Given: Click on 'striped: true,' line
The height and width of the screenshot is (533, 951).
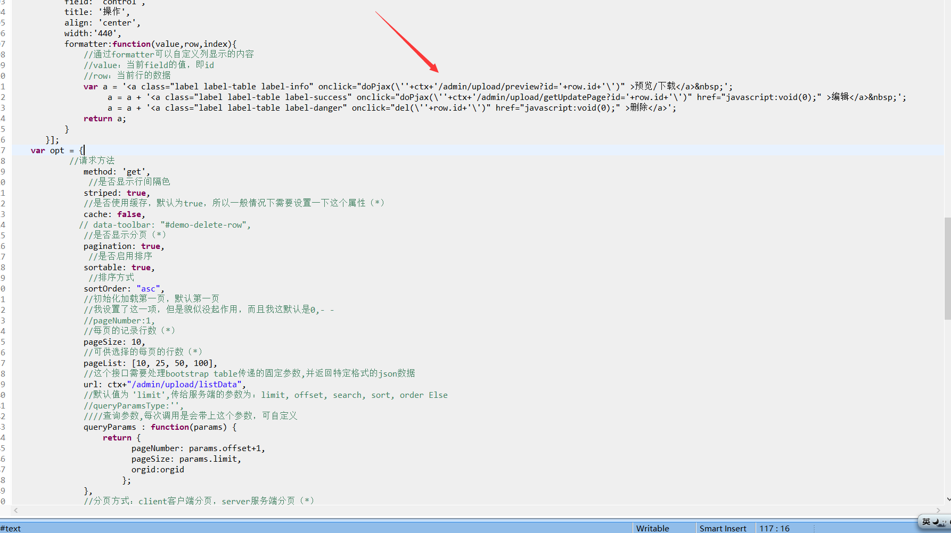Looking at the screenshot, I should coord(117,193).
